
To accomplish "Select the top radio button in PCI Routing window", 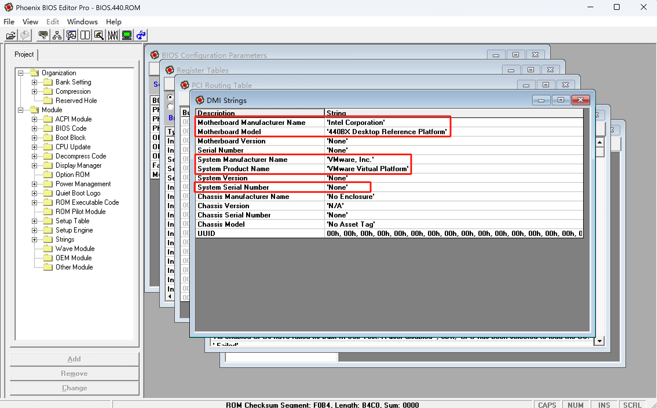I will point(170,97).
